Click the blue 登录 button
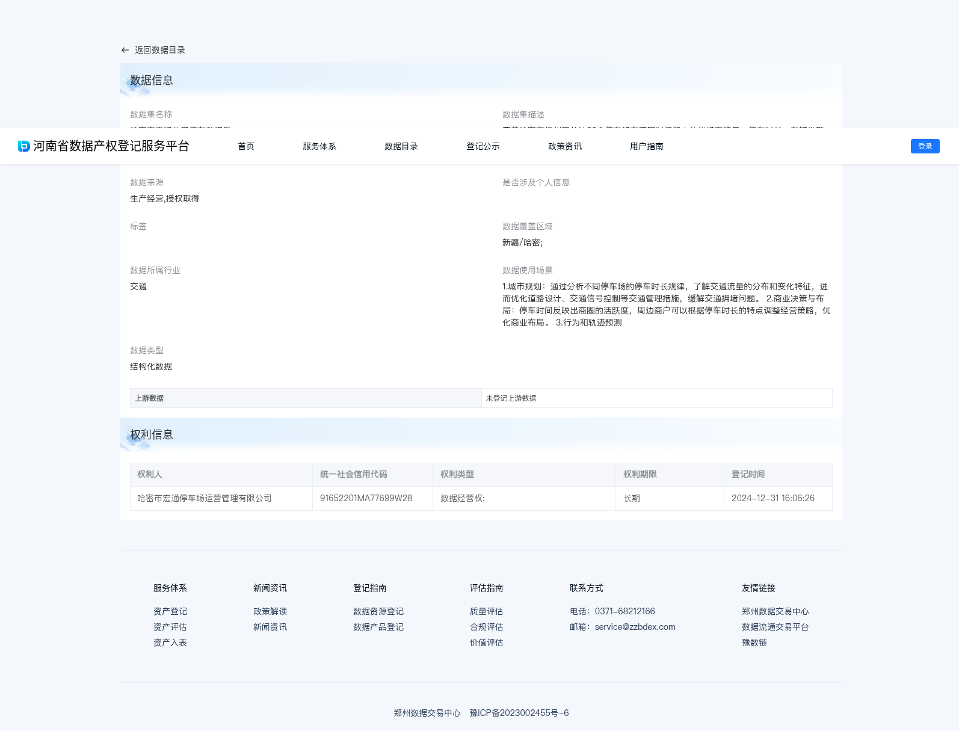 pos(925,146)
